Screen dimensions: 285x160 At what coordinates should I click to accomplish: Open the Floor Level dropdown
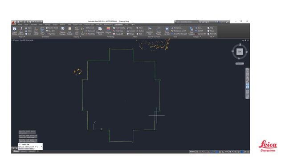pos(36,31)
